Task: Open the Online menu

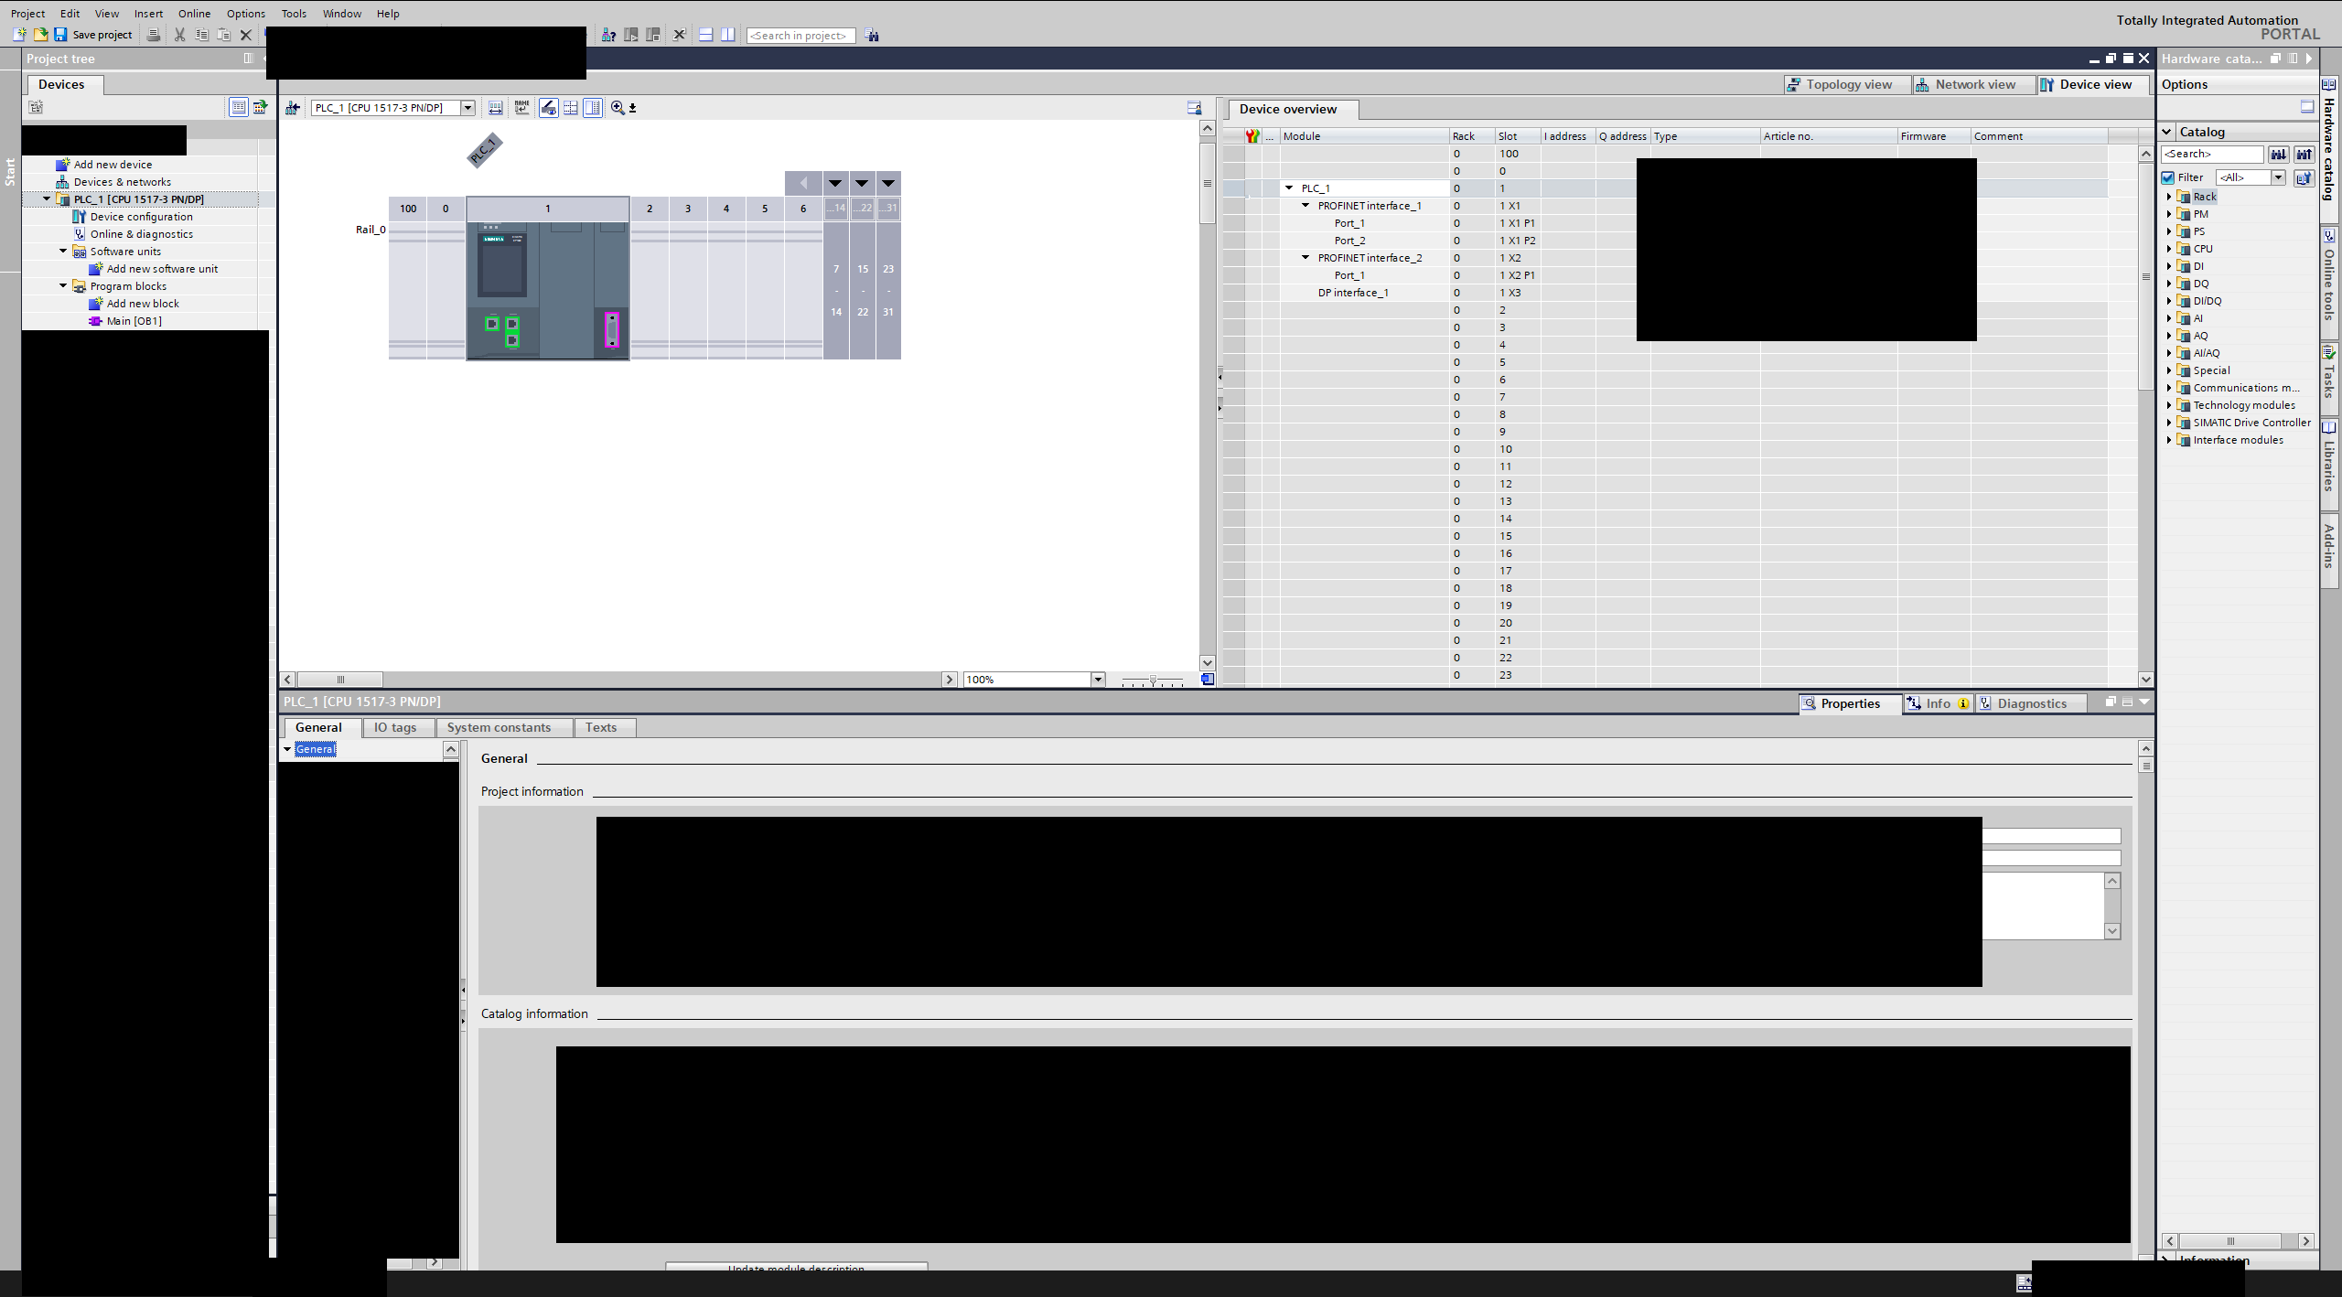Action: 194,14
